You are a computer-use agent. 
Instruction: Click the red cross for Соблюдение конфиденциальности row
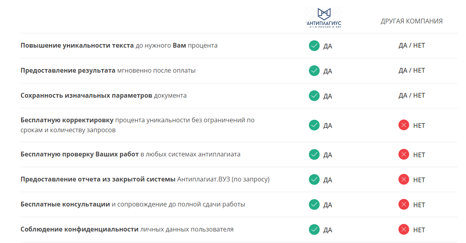404,229
